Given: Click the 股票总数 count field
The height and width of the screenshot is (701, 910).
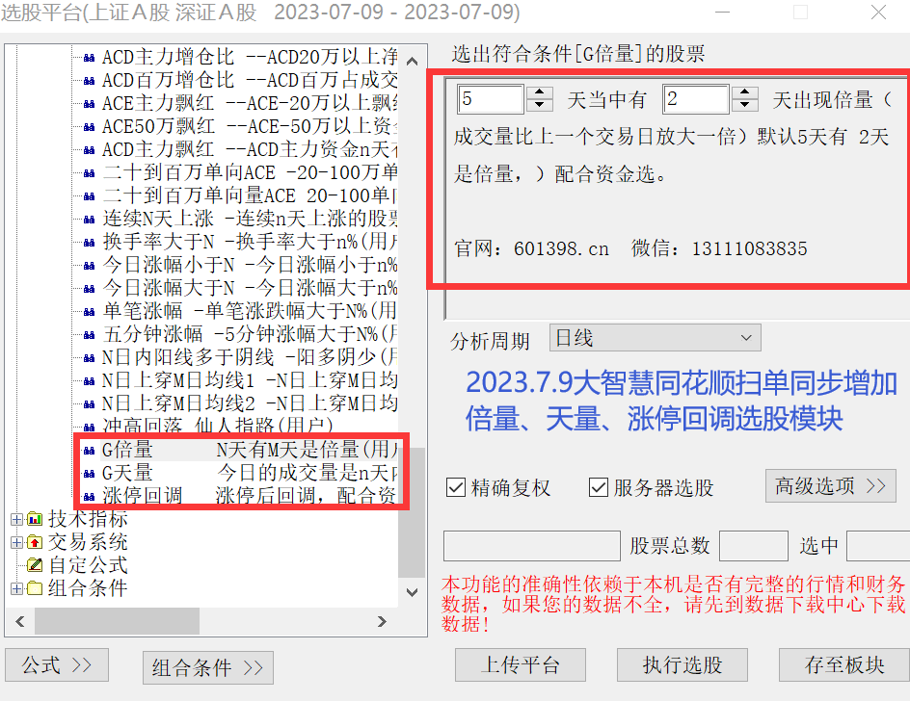Looking at the screenshot, I should 753,546.
